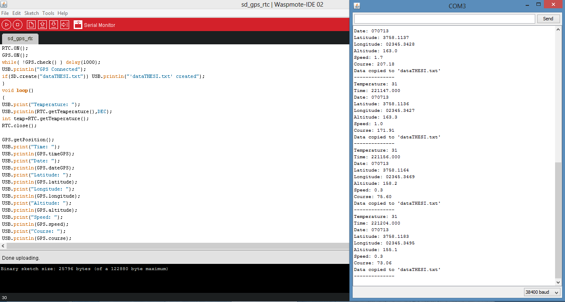Image resolution: width=565 pixels, height=302 pixels.
Task: Click 'Latitude: 3758.1137' in serial output
Action: pos(381,37)
